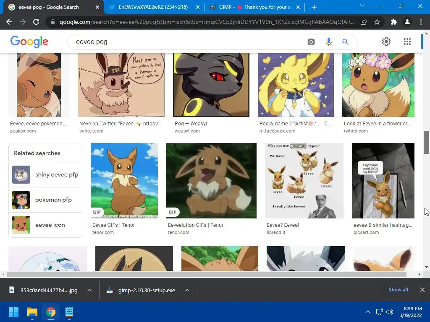Open the Chrome extensions puzzle icon
Viewport: 430px width, 322px height.
(x=394, y=22)
